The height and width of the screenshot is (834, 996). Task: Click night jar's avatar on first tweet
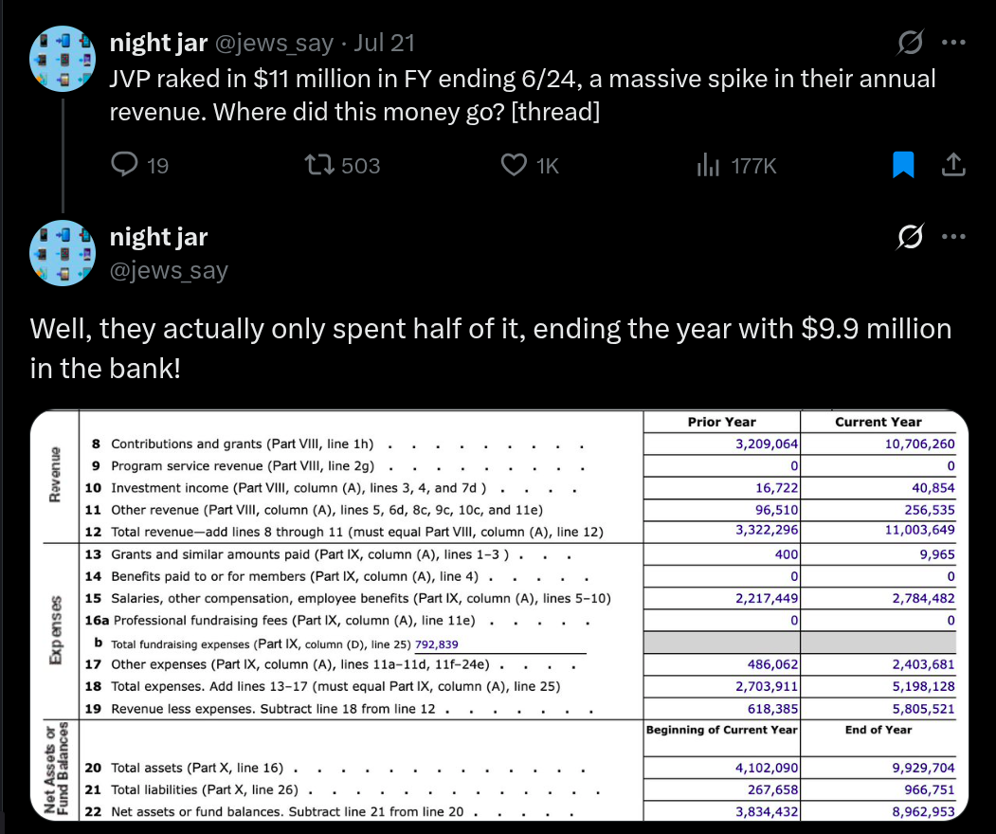click(63, 59)
